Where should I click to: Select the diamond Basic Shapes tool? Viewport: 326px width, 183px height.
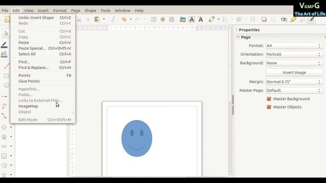click(x=4, y=127)
